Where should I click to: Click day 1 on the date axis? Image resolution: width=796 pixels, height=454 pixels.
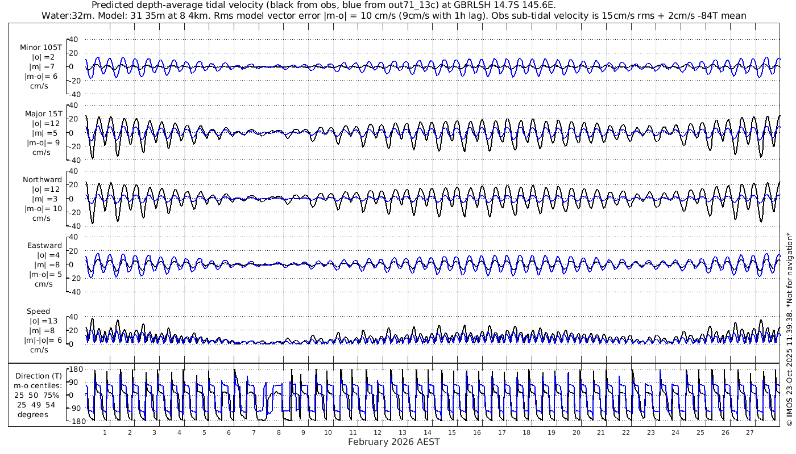(105, 432)
